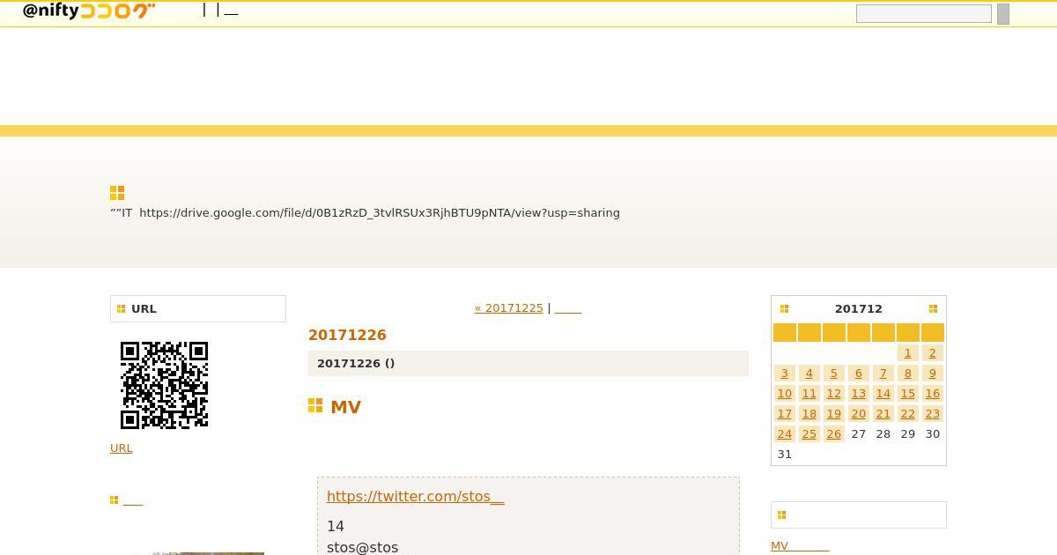Select calendar date 17

[784, 413]
